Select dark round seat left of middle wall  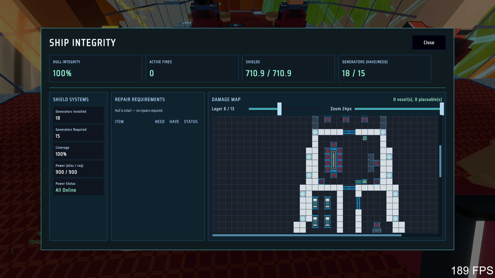[x=321, y=181]
